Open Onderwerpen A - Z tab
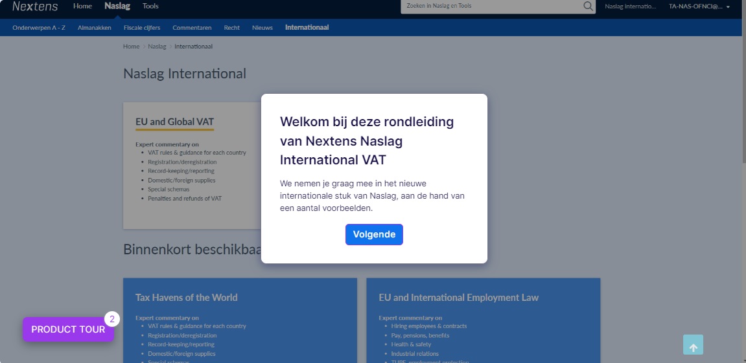 (39, 28)
